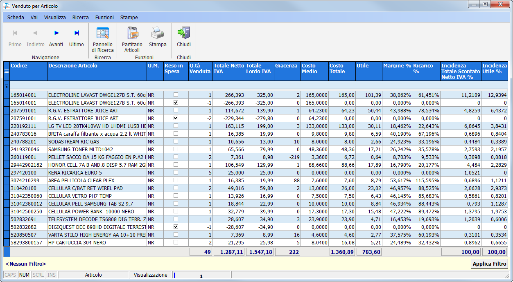The height and width of the screenshot is (282, 513).
Task: Click margin value 53,617%
Action: pos(397,180)
